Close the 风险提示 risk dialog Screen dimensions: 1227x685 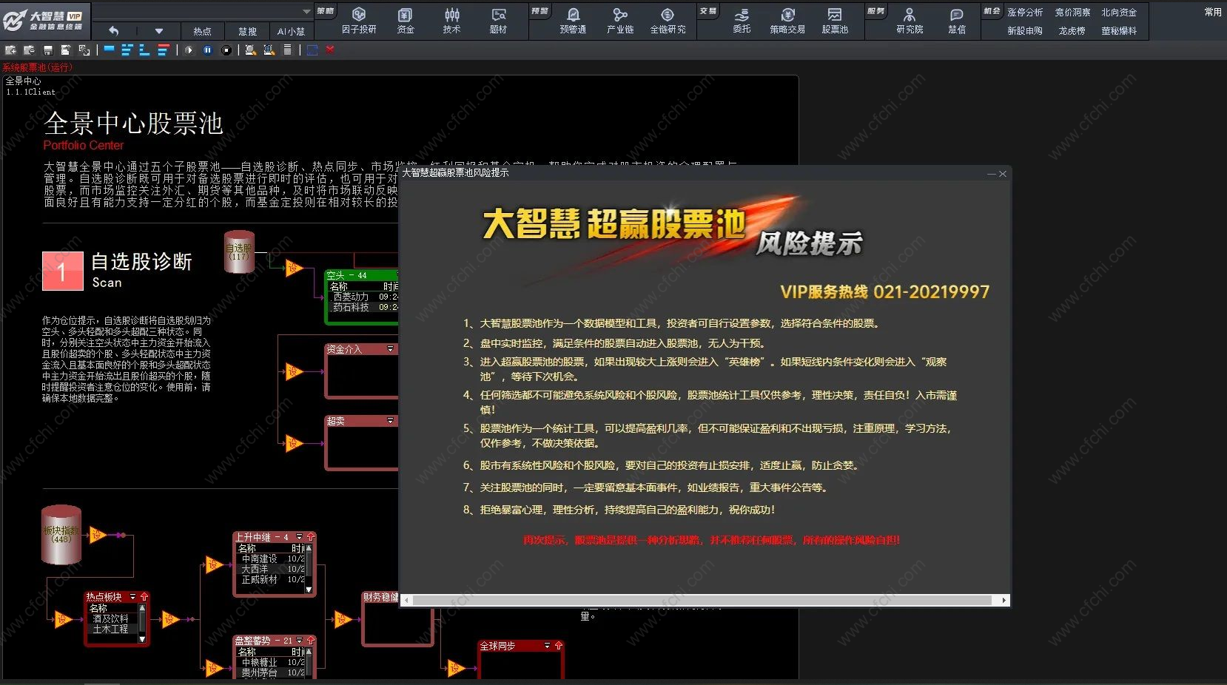pos(1003,174)
